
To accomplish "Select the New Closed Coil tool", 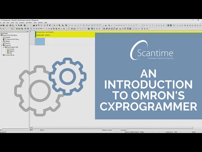I will tap(51, 29).
